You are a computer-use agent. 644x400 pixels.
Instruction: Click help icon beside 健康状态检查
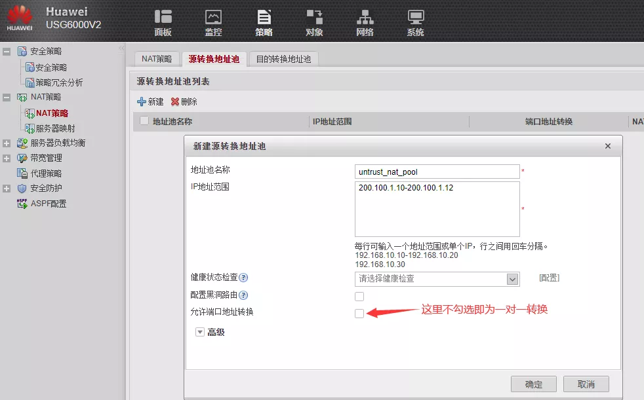(x=243, y=278)
